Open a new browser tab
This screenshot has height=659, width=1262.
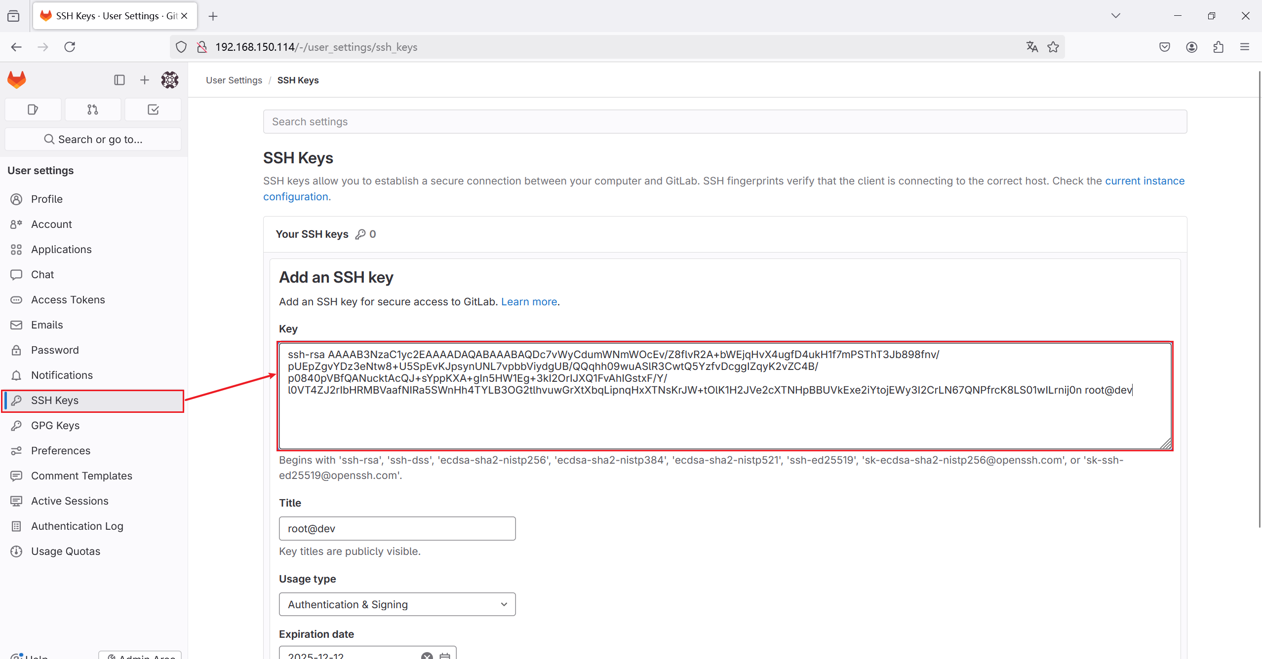213,16
